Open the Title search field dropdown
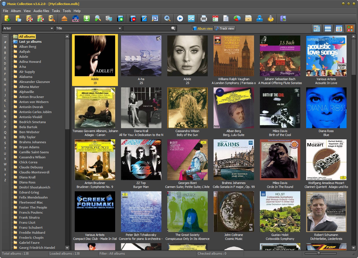Viewport: 358px width, 258px height. pyautogui.click(x=89, y=28)
